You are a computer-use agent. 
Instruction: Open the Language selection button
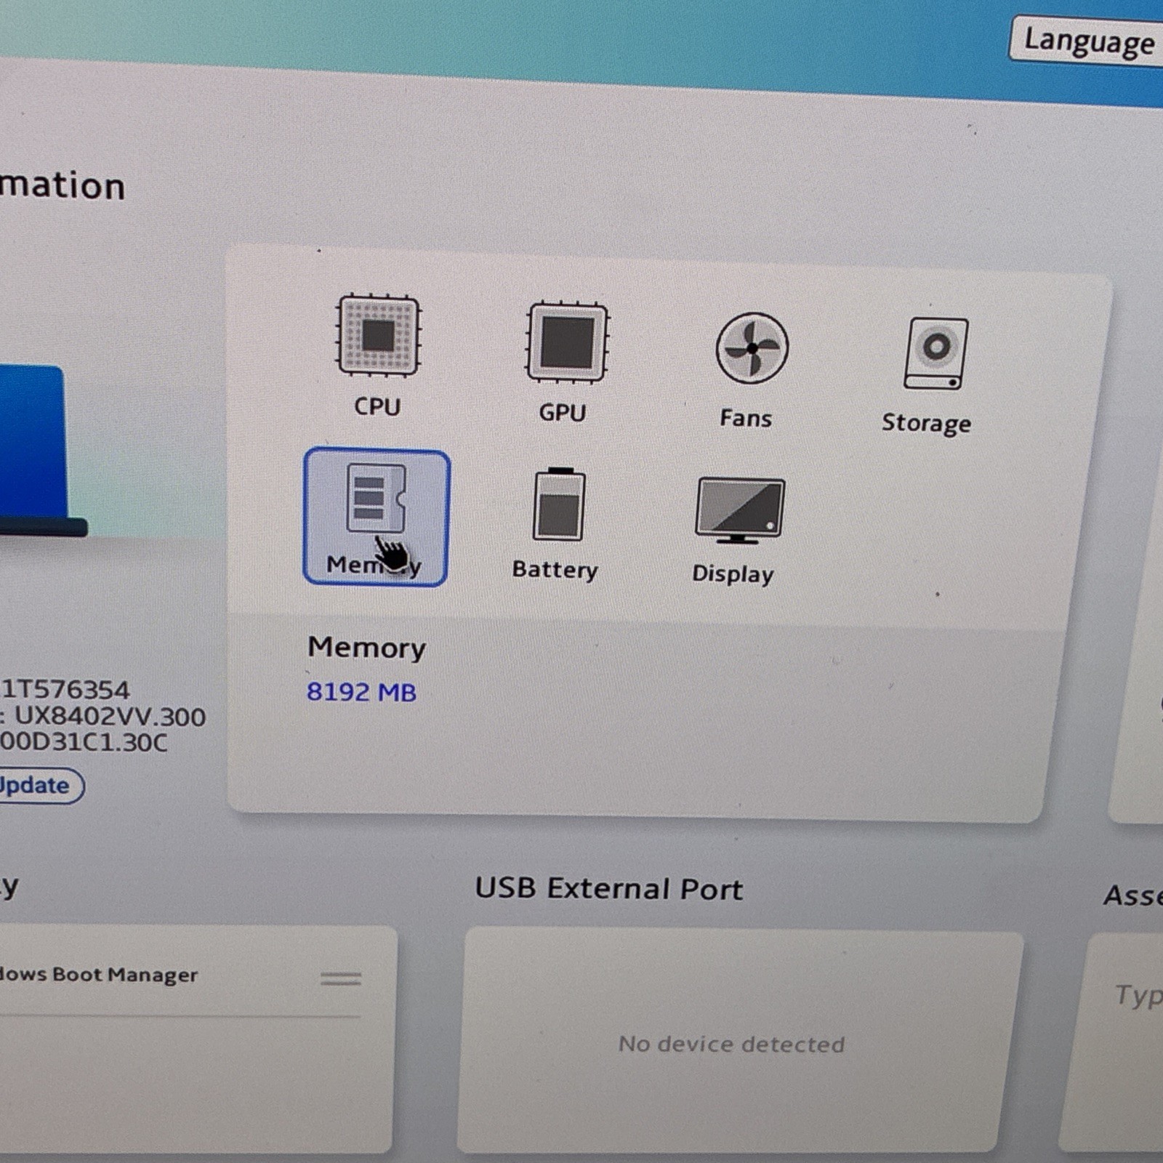click(x=1087, y=41)
